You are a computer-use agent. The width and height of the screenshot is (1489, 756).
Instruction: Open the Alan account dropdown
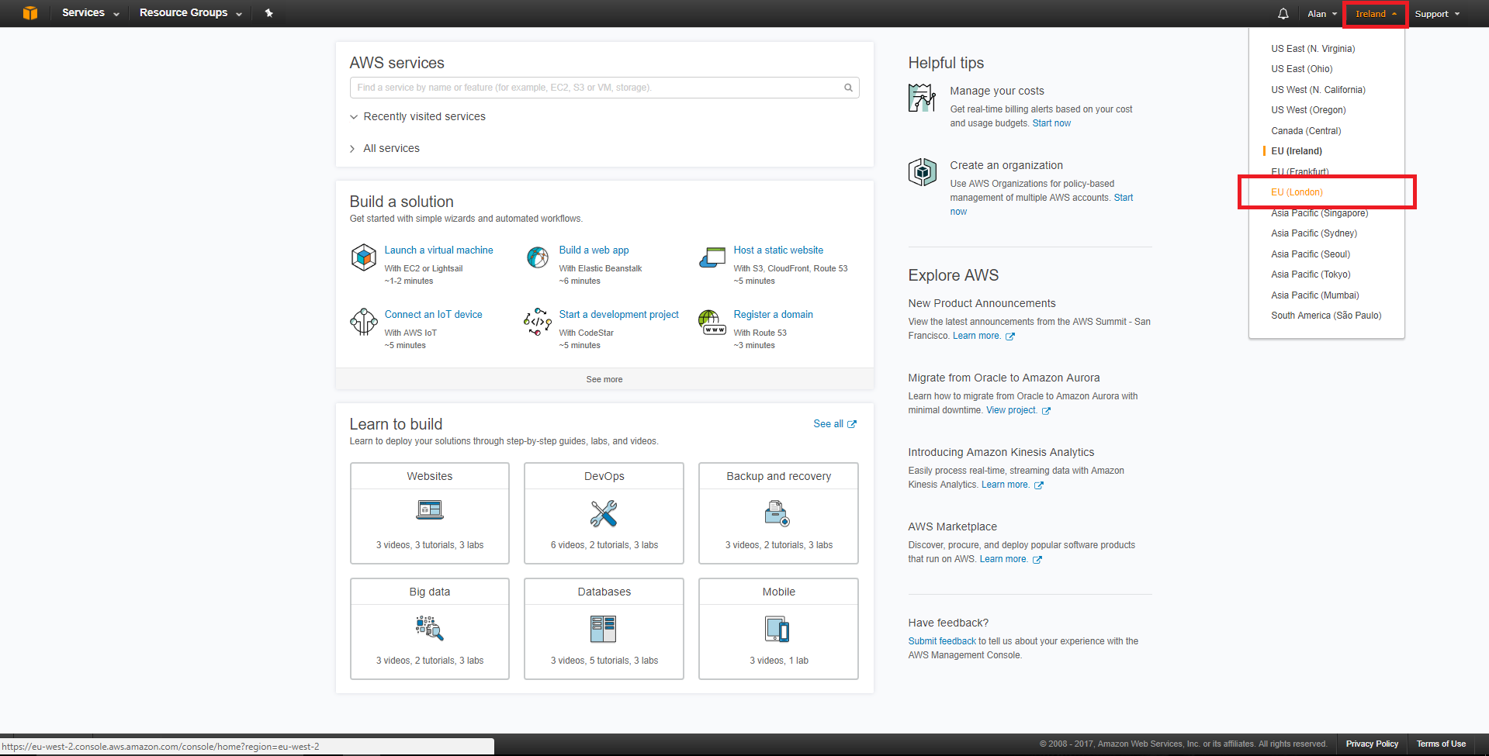(1322, 14)
